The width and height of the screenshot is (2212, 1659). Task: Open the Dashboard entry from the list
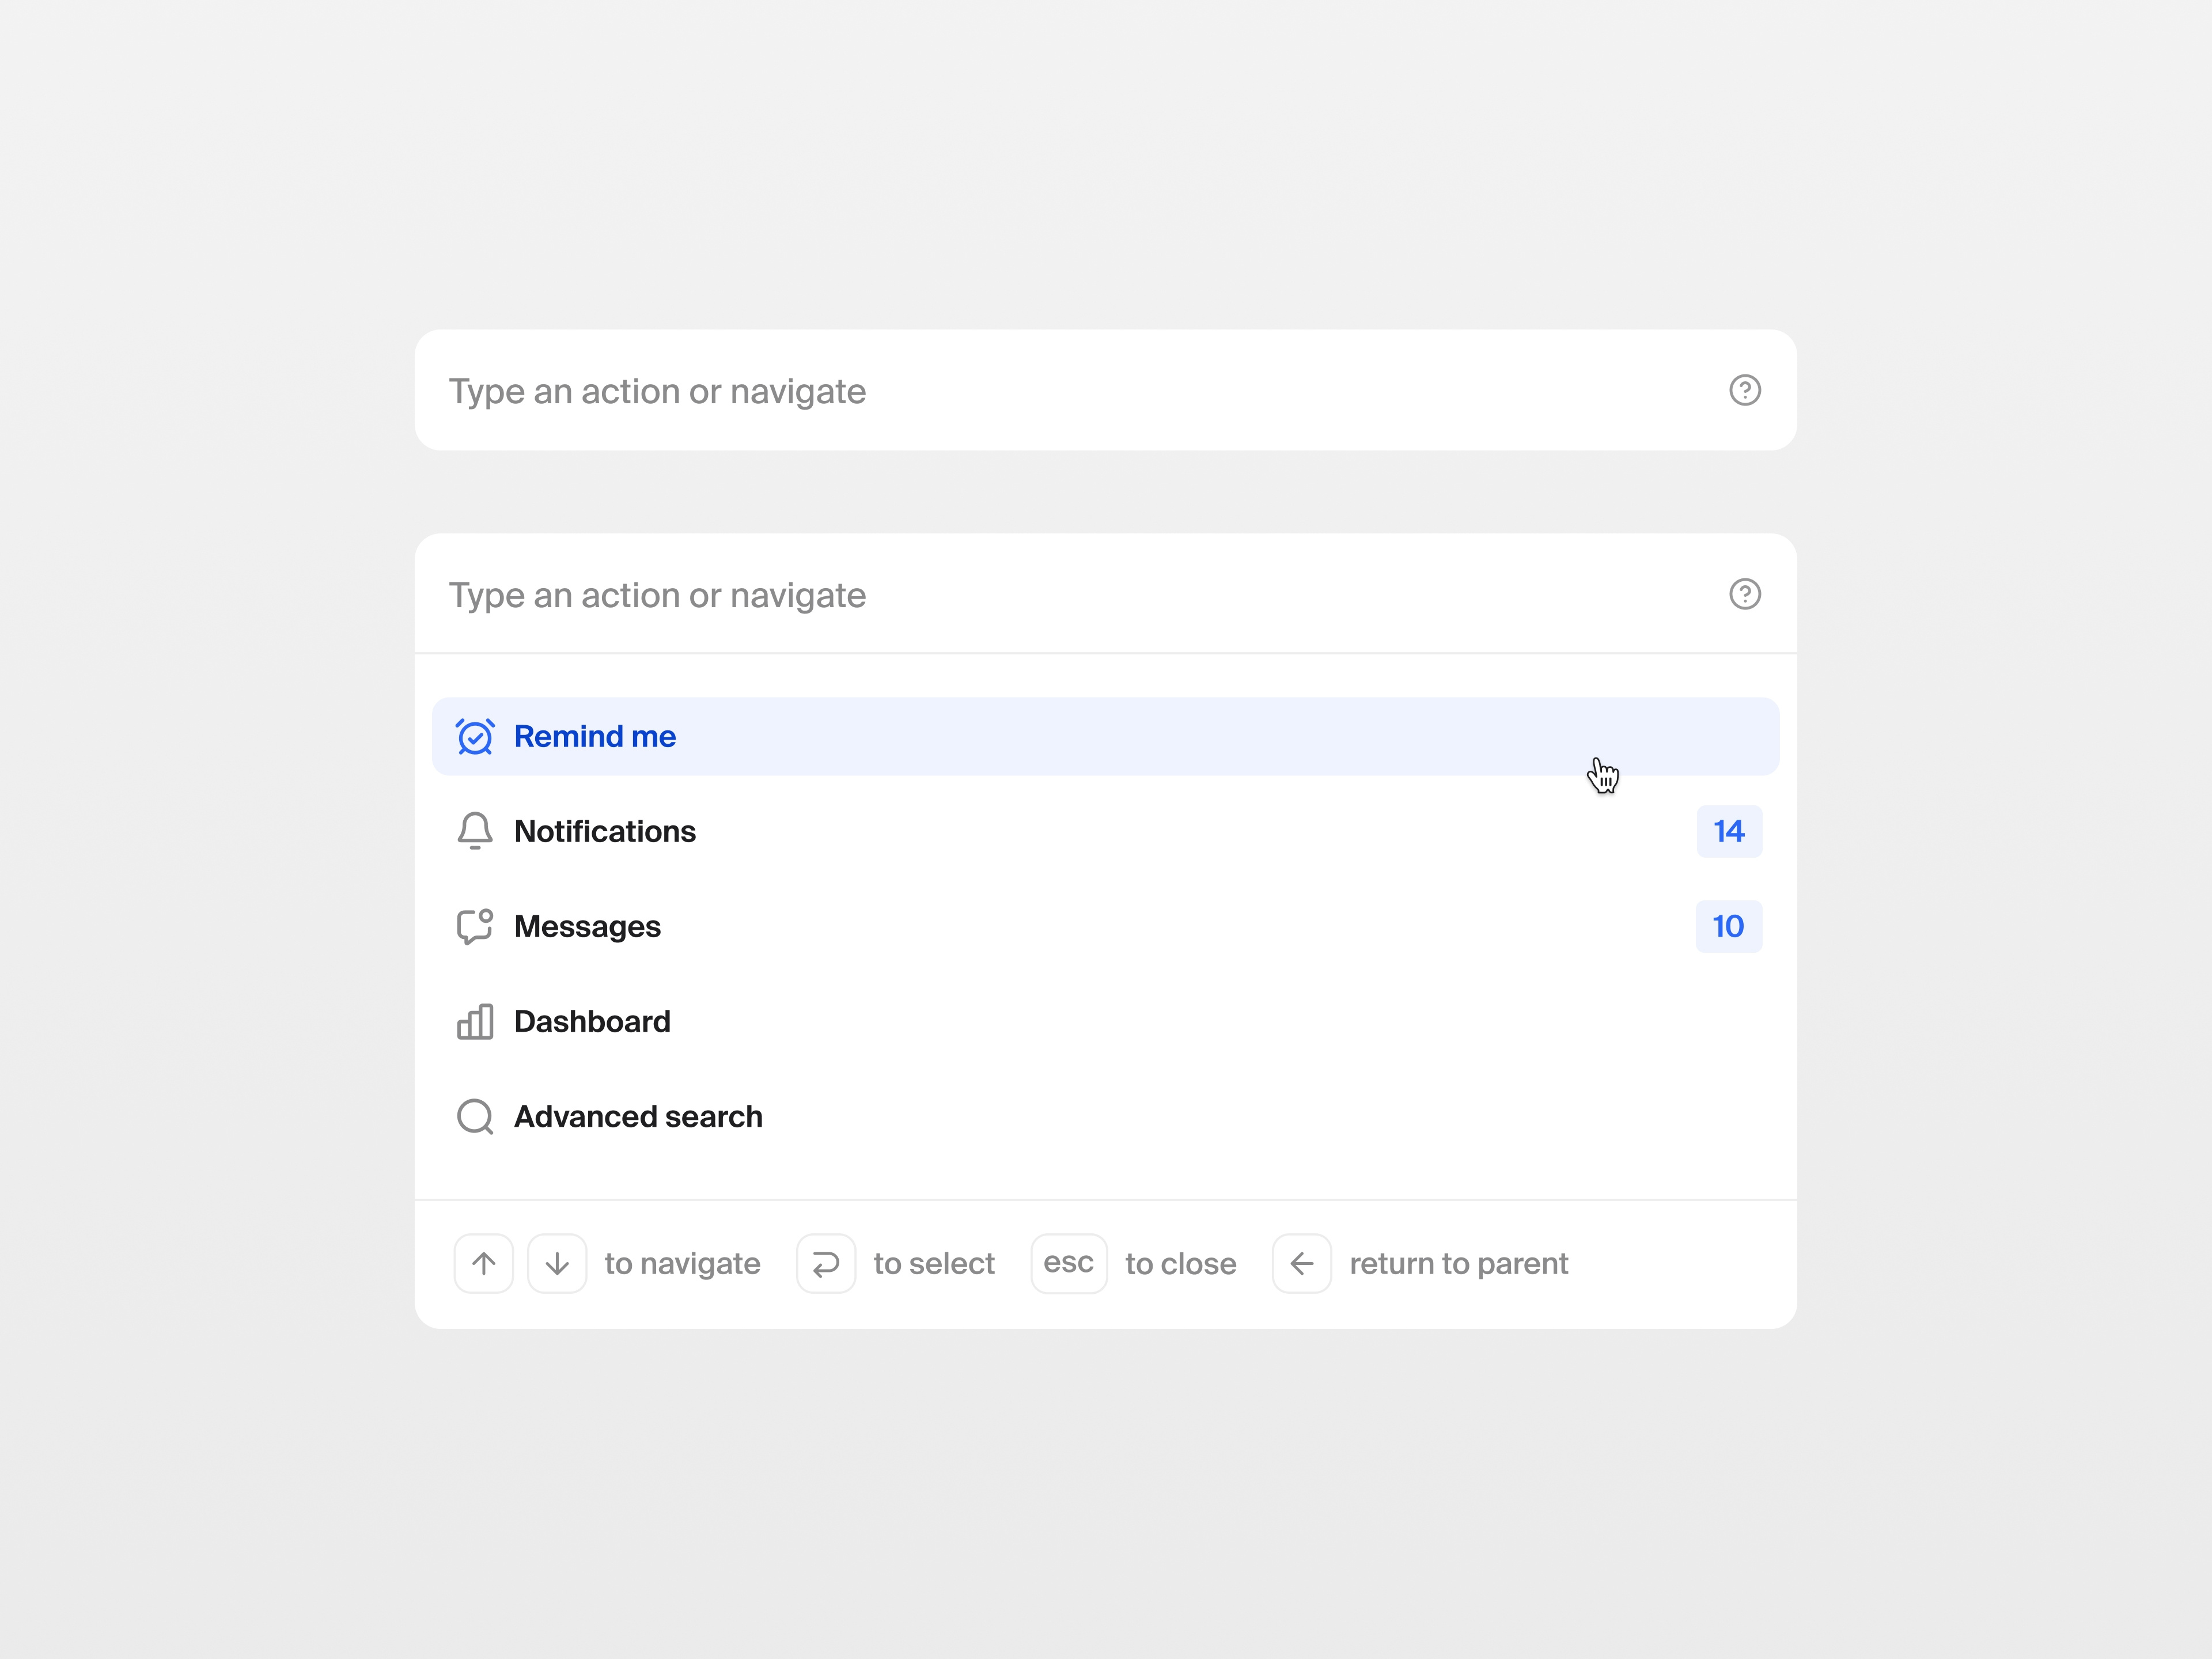592,1021
